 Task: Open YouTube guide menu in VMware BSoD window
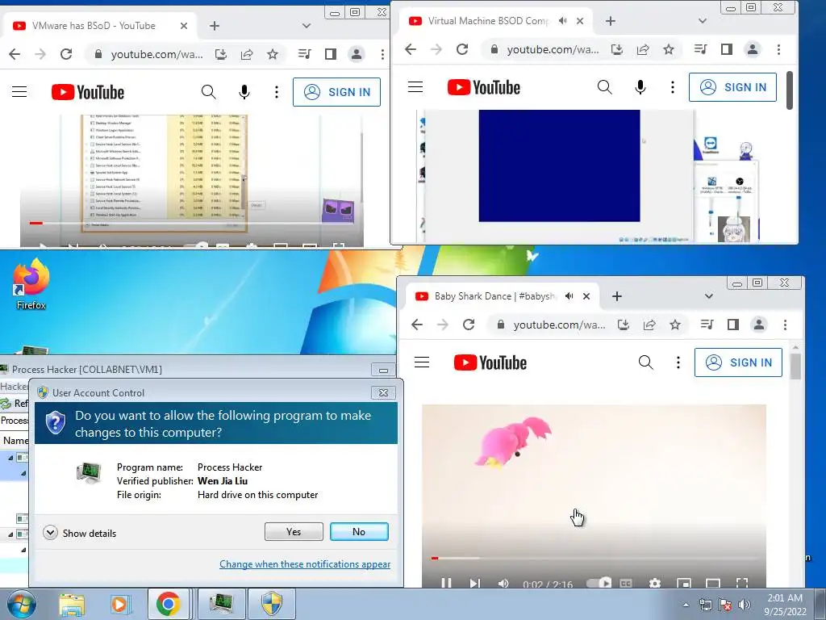click(19, 92)
